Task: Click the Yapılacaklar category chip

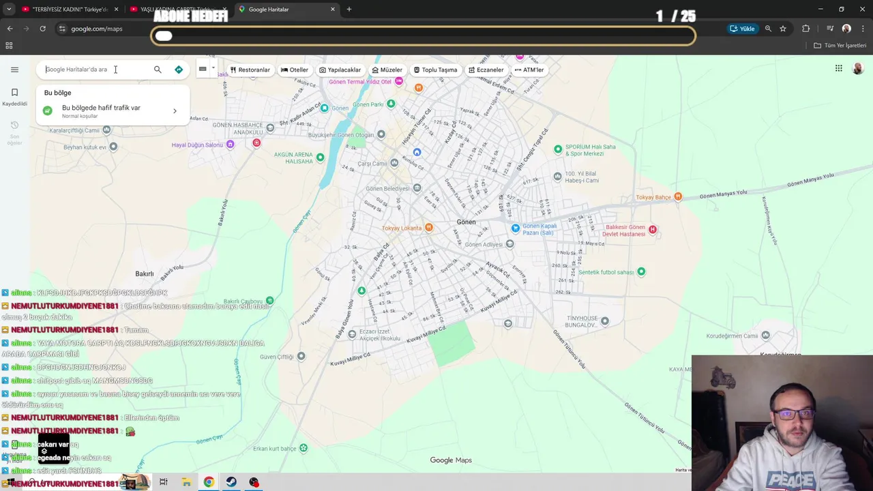Action: click(340, 70)
